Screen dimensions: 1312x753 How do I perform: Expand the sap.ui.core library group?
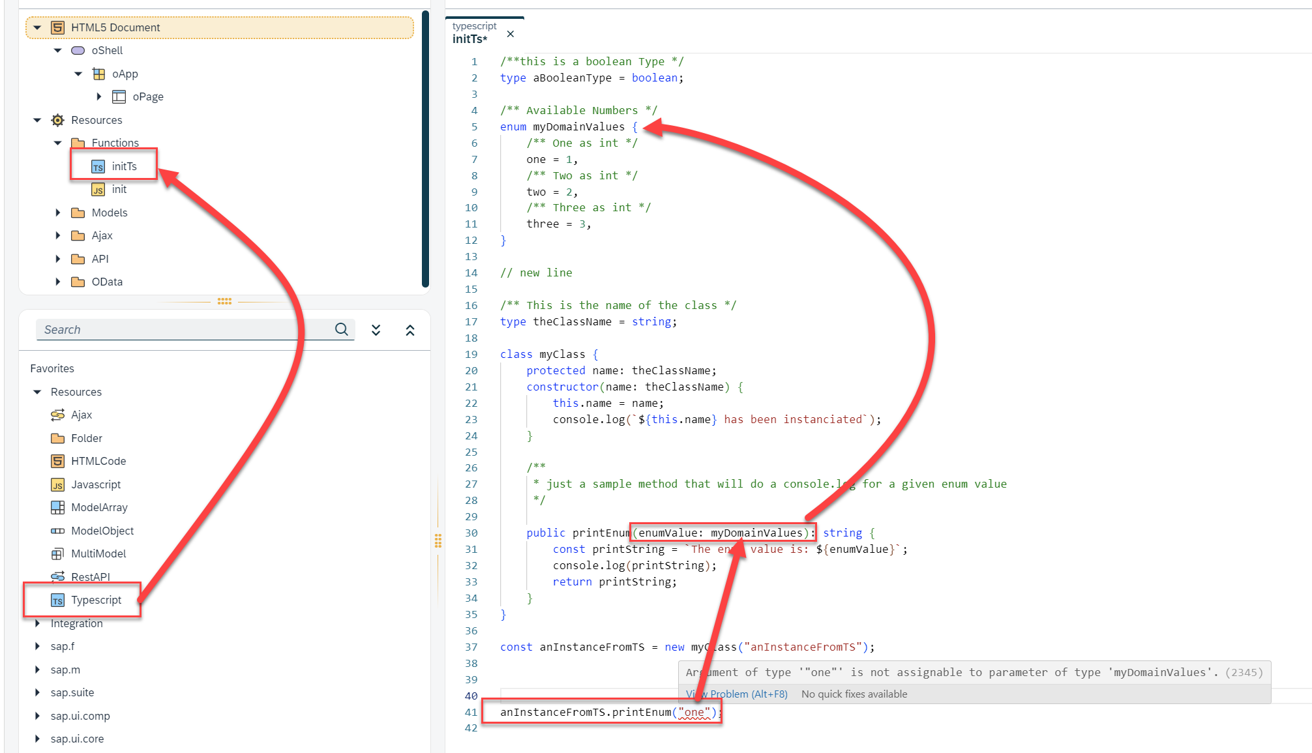pos(37,739)
